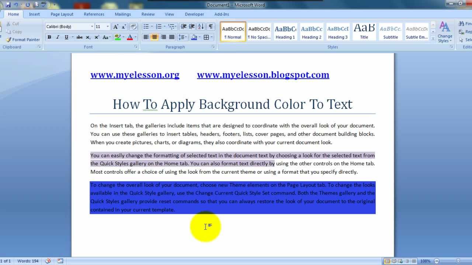The height and width of the screenshot is (265, 472).
Task: Apply the Title style
Action: 364,32
